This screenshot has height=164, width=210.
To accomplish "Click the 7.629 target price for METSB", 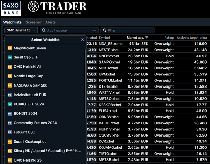I will [x=202, y=160].
